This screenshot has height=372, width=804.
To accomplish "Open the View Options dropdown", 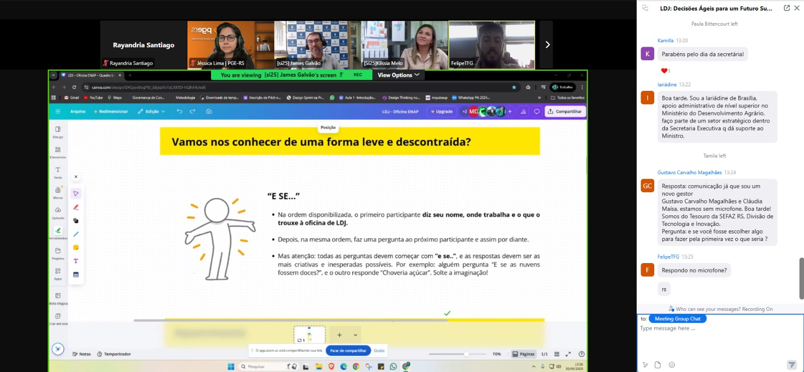I will tap(398, 75).
